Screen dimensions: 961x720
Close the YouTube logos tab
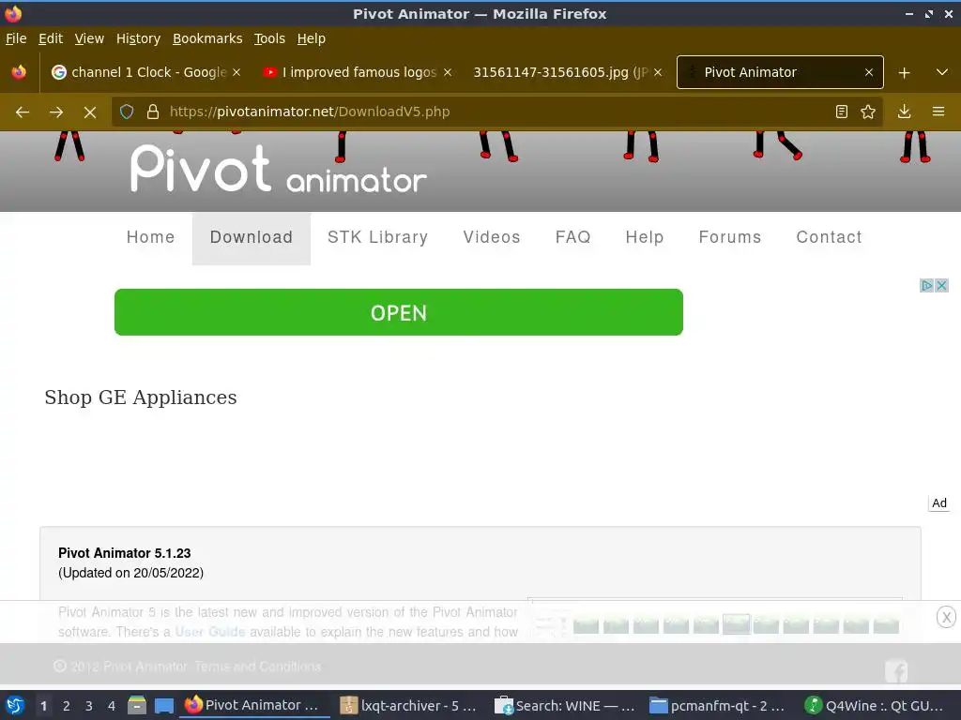click(448, 72)
